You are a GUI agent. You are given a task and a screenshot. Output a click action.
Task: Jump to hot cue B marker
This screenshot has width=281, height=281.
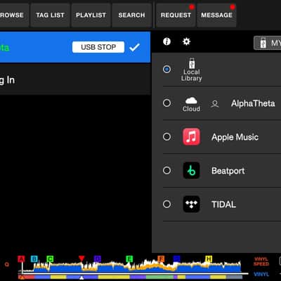click(x=34, y=259)
